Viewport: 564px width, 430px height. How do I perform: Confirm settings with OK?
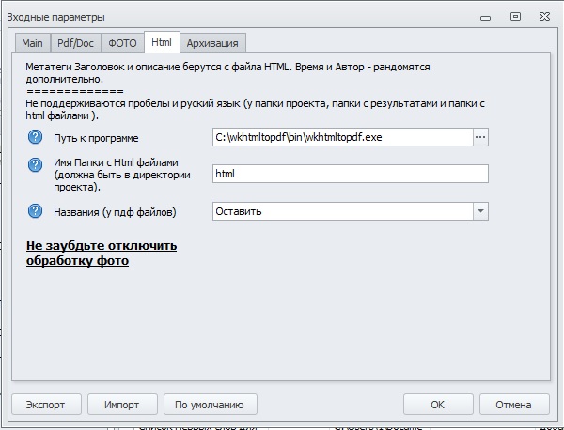coord(437,405)
